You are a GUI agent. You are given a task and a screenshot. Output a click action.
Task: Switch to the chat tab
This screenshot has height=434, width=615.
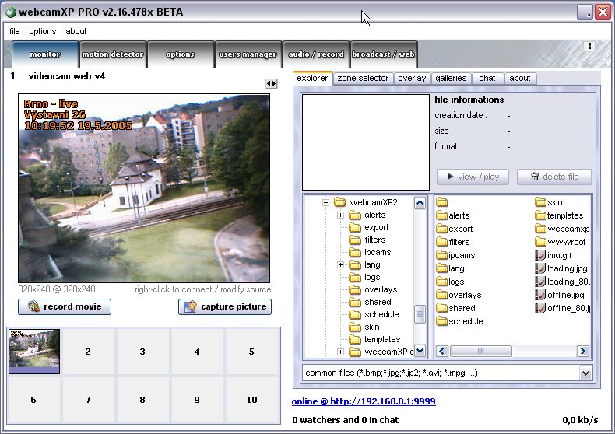pos(487,79)
